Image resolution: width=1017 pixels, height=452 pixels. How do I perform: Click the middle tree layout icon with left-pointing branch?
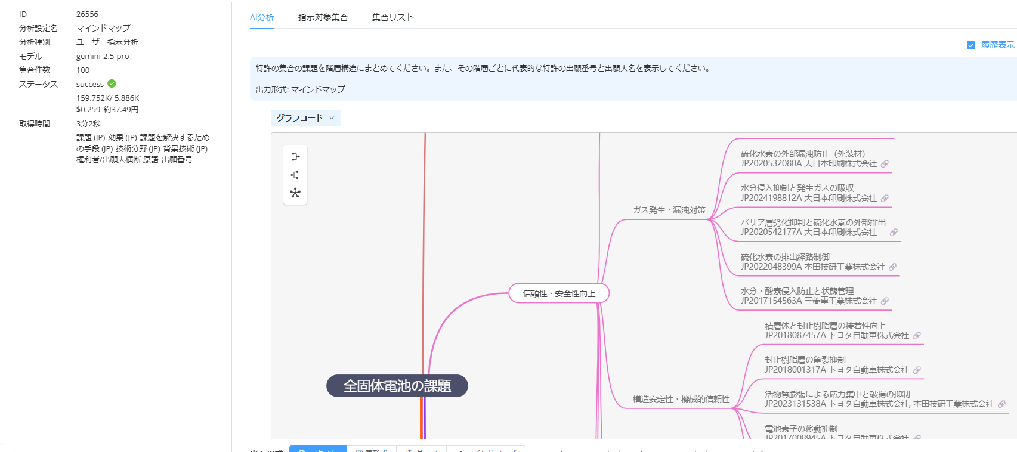tap(295, 175)
